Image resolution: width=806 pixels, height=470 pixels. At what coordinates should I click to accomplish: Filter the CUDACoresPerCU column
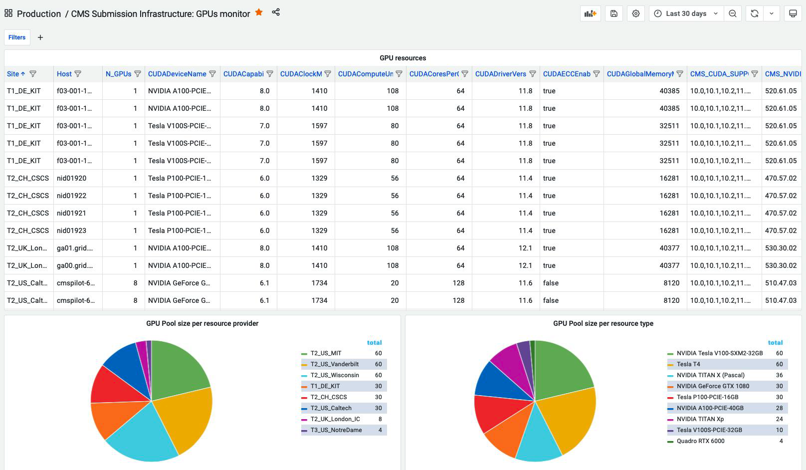465,74
